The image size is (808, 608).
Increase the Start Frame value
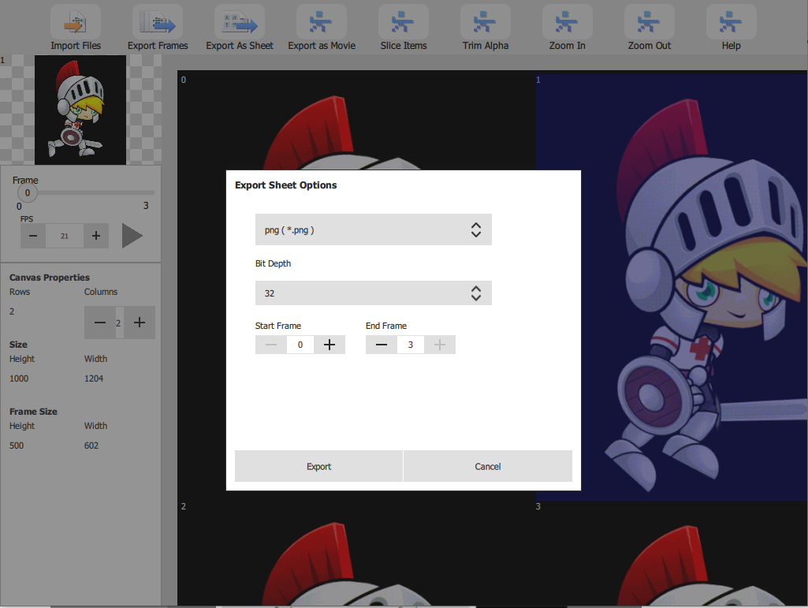[330, 345]
